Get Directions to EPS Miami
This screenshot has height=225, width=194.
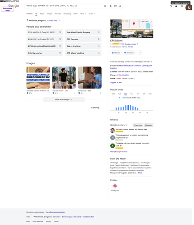129,53
